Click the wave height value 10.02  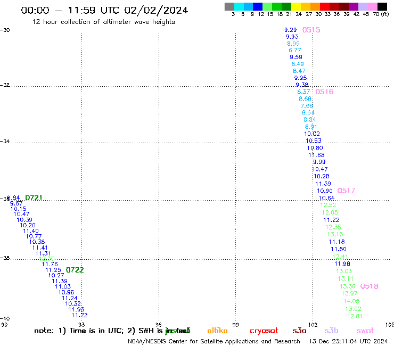(312, 134)
